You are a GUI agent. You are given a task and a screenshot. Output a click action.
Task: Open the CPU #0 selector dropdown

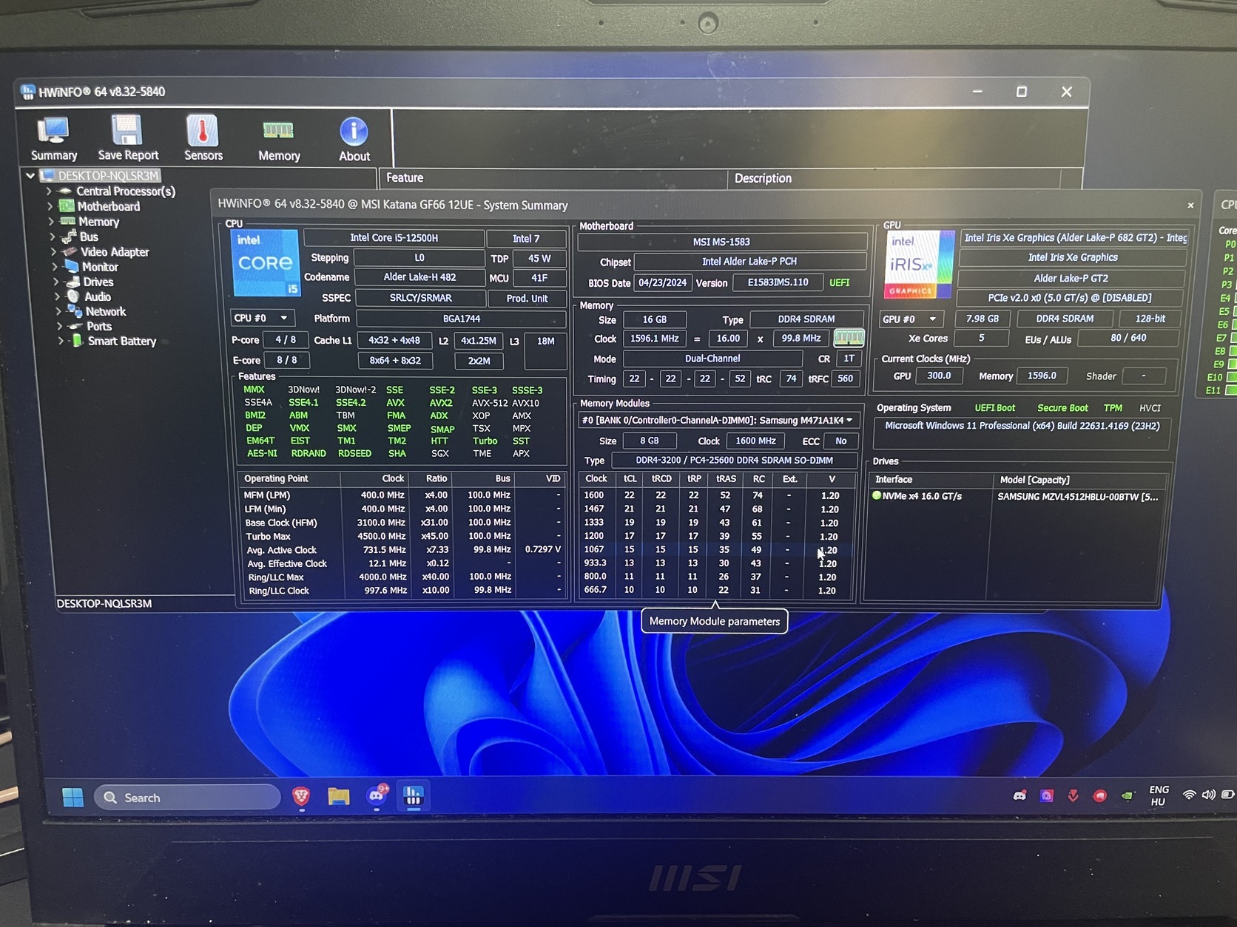pos(263,318)
